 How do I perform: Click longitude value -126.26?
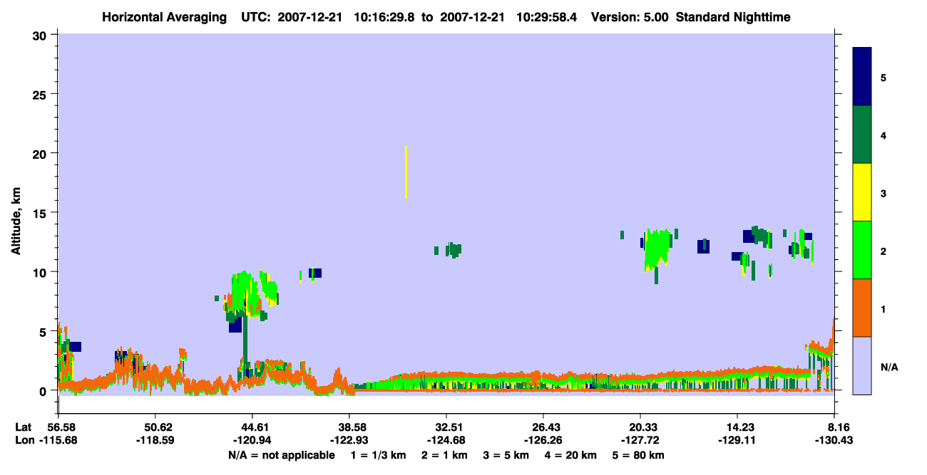click(543, 441)
